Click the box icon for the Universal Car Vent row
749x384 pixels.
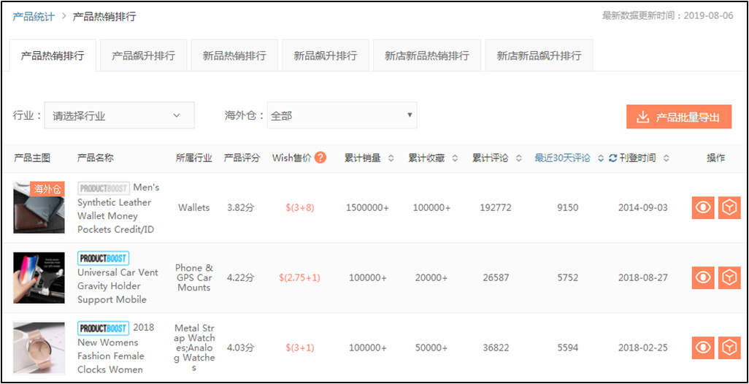click(729, 278)
